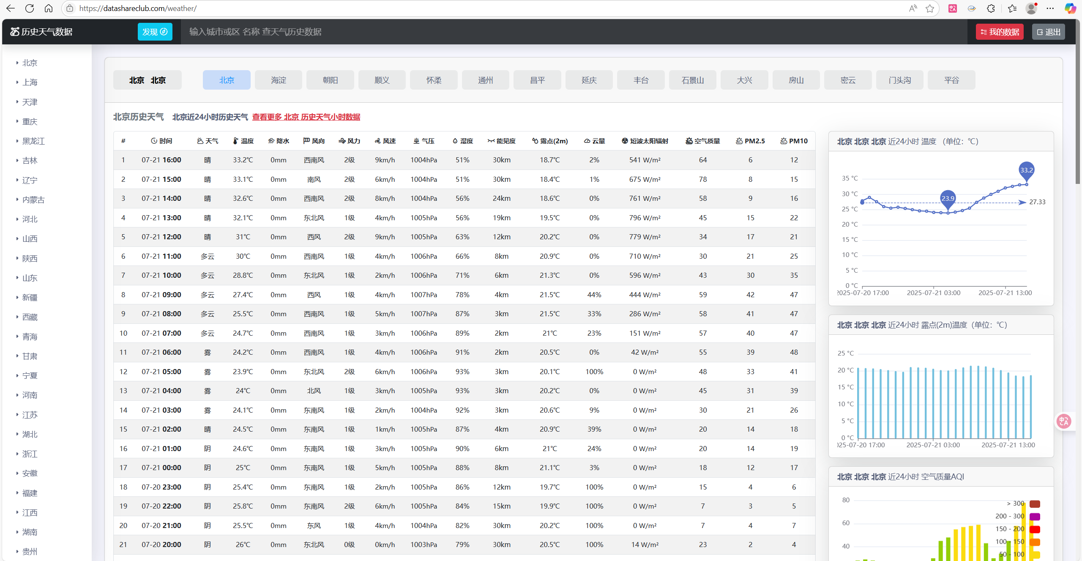1082x561 pixels.
Task: Open the Copilot icon in toolbar
Action: click(x=1070, y=8)
